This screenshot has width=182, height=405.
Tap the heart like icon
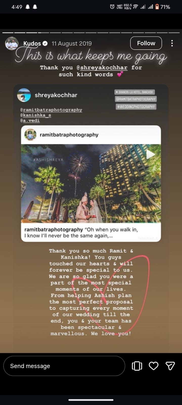(x=153, y=366)
